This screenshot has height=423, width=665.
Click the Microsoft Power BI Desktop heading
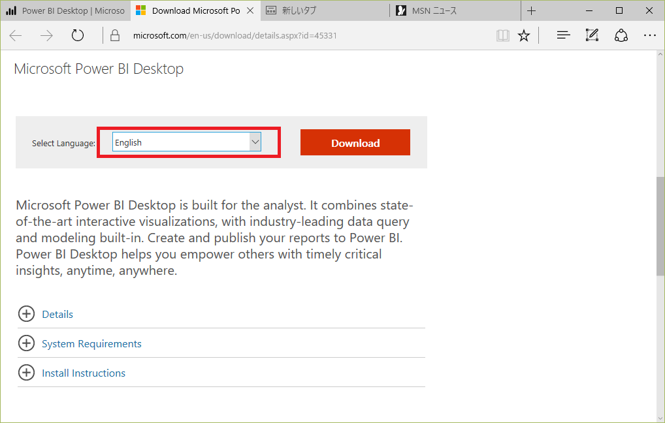99,69
